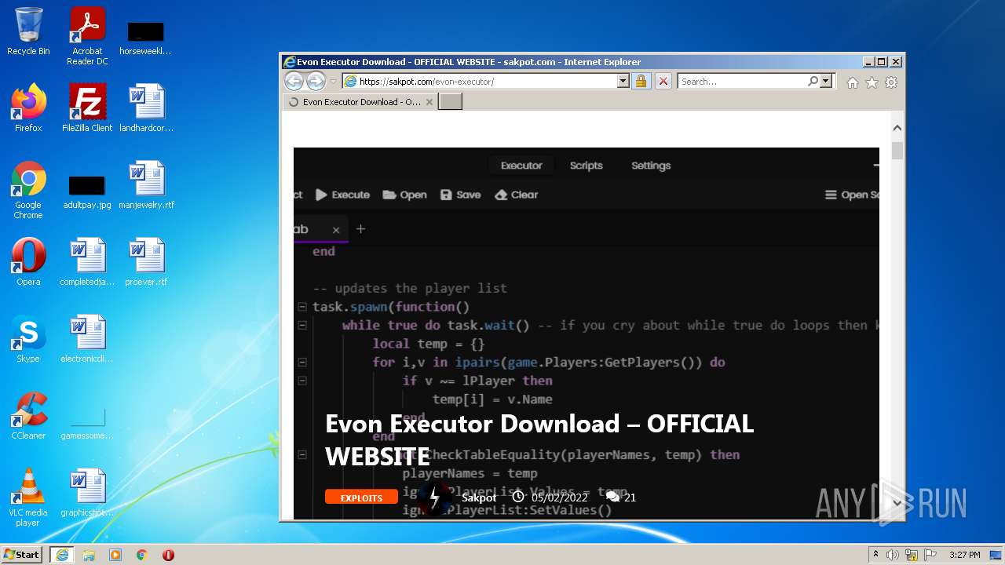
Task: Click the vertical scrollbar thumb
Action: [x=897, y=151]
